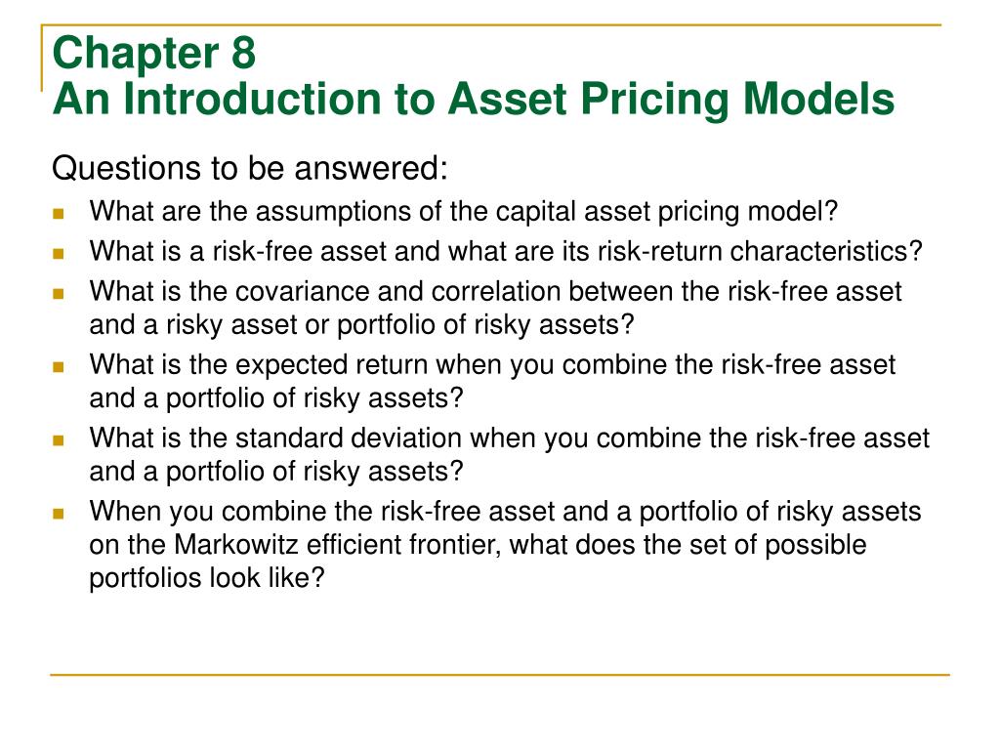Click the capital asset pricing model assumptions question
This screenshot has height=750, width=1000.
click(x=464, y=211)
